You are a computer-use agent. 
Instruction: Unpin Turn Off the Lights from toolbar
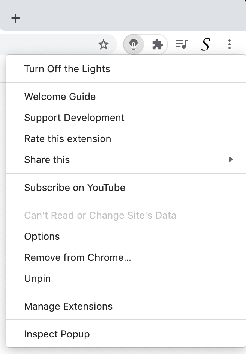37,278
